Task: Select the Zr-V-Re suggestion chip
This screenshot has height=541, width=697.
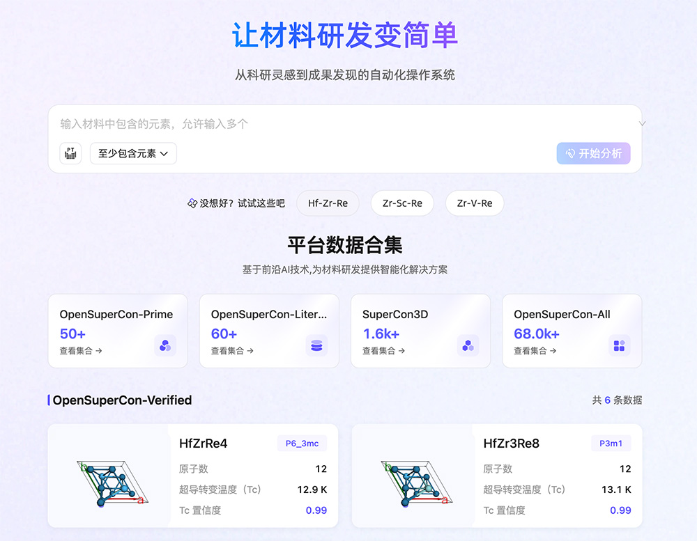Action: point(475,203)
